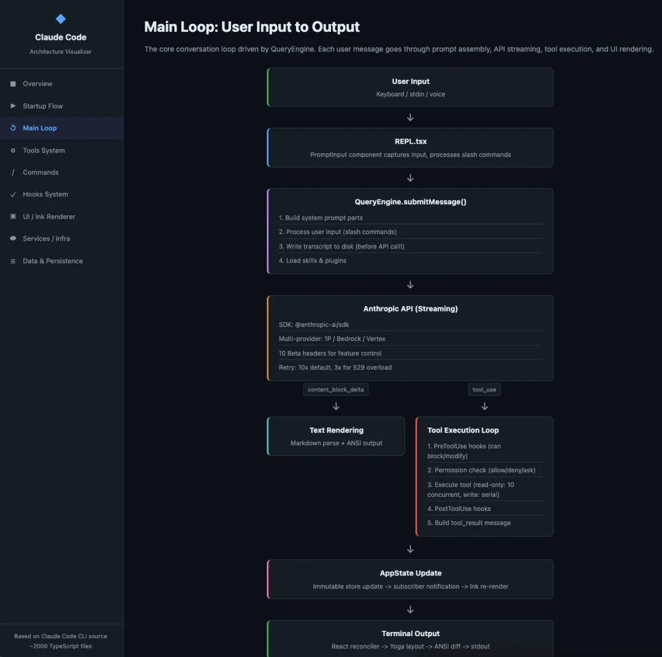Click the tool_use label
662x657 pixels.
(484, 389)
